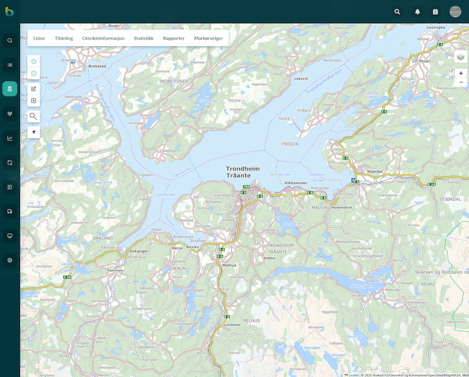469x377 pixels.
Task: Click the SELBU municipality label
Action: 427,284
